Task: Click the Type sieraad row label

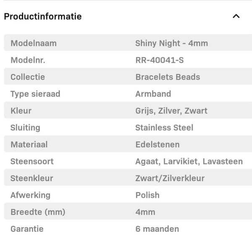Action: (x=35, y=94)
